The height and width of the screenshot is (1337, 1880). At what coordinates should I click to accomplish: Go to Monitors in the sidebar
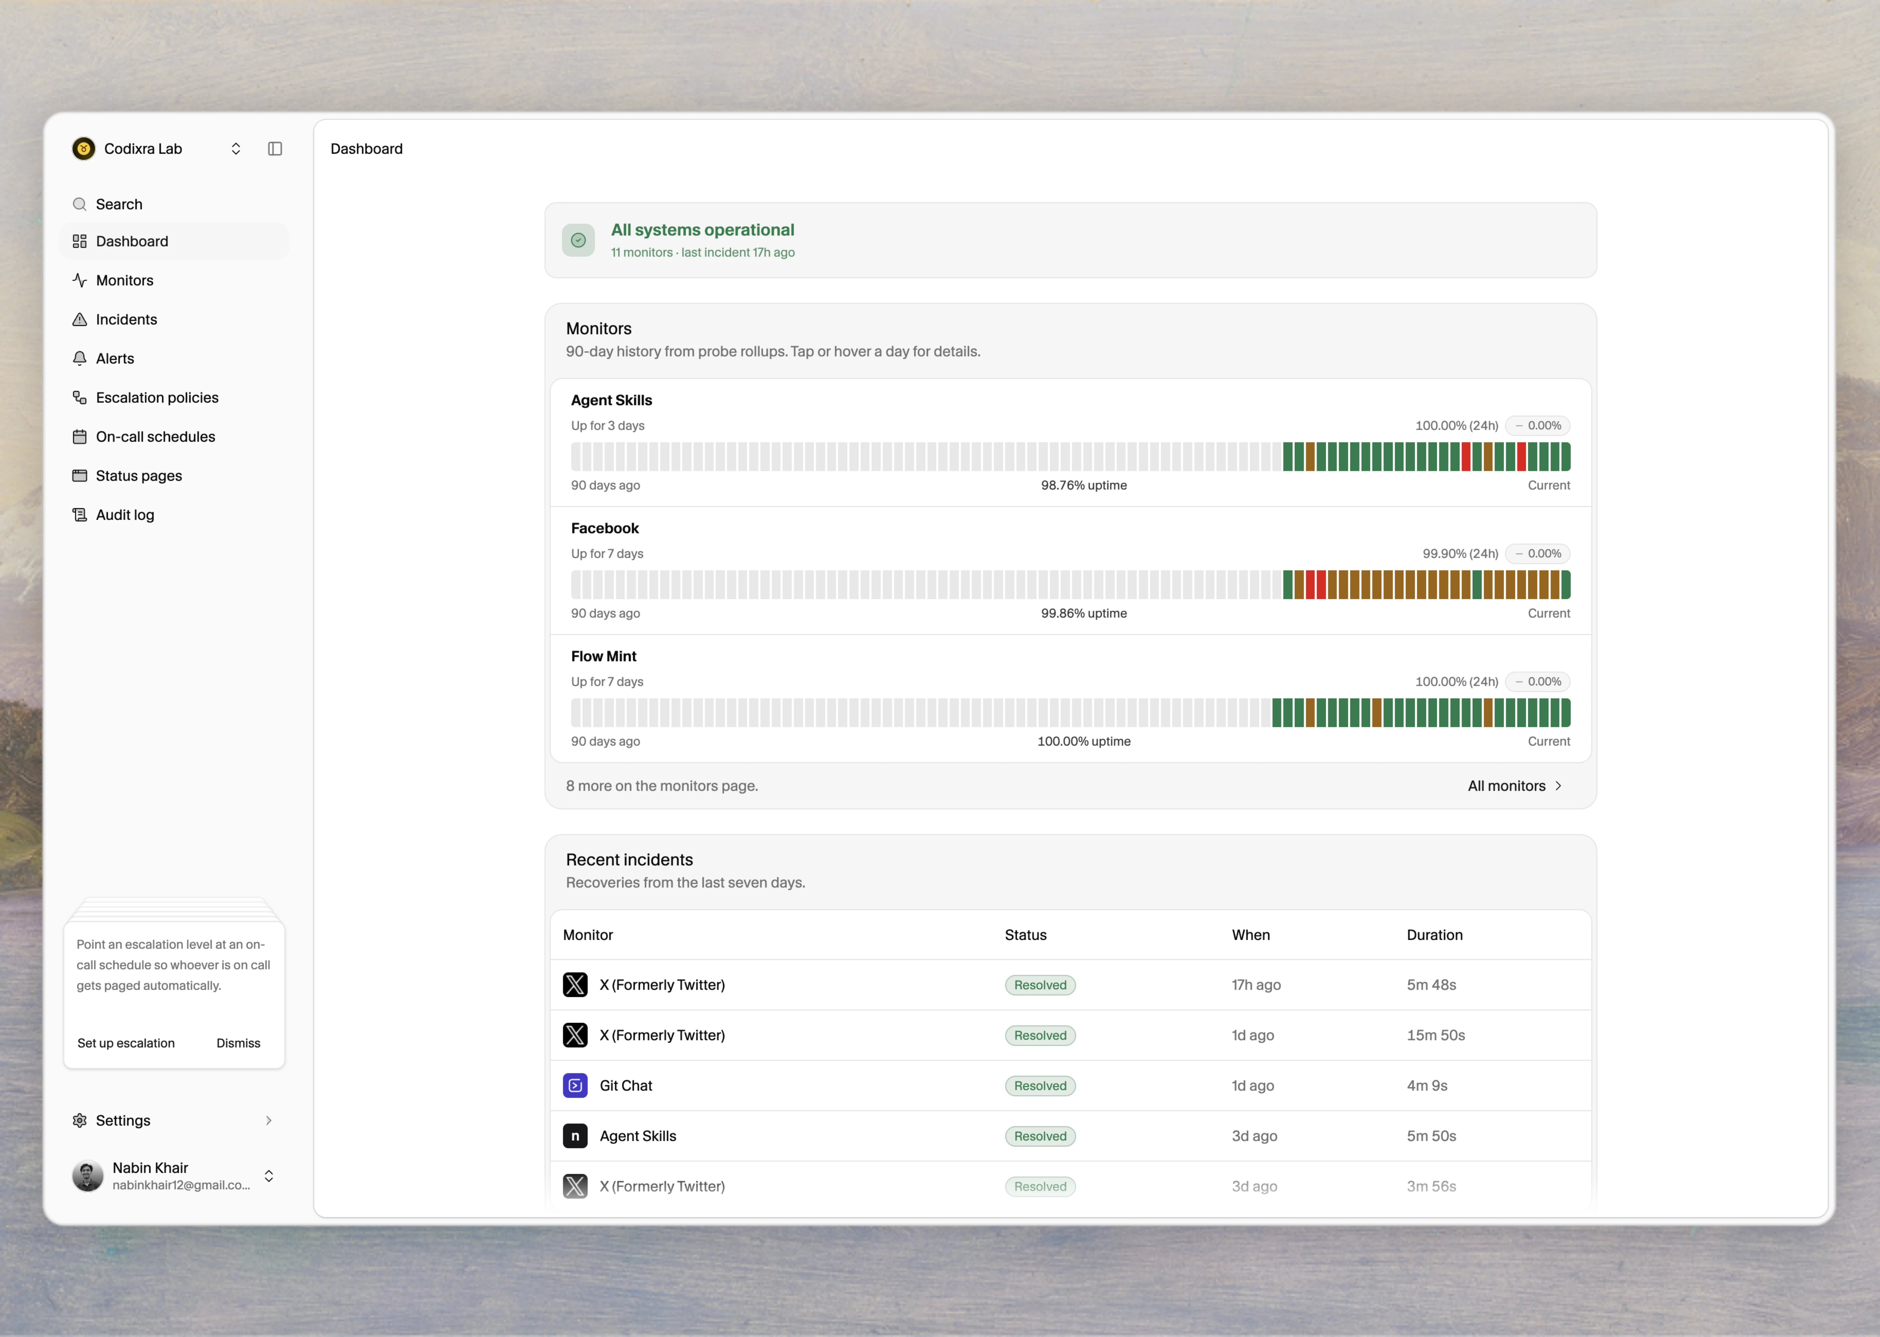(175, 281)
